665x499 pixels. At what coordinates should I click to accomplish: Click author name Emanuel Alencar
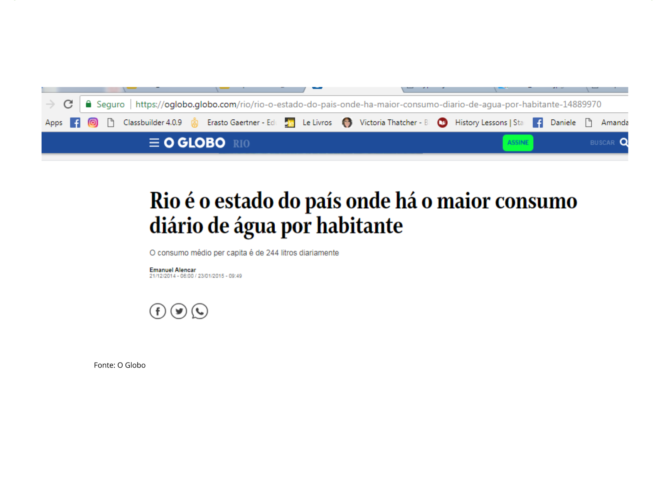(x=172, y=270)
